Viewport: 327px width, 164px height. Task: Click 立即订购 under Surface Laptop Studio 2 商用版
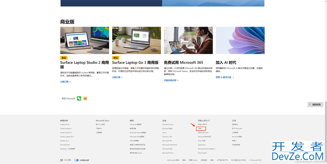click(65, 82)
